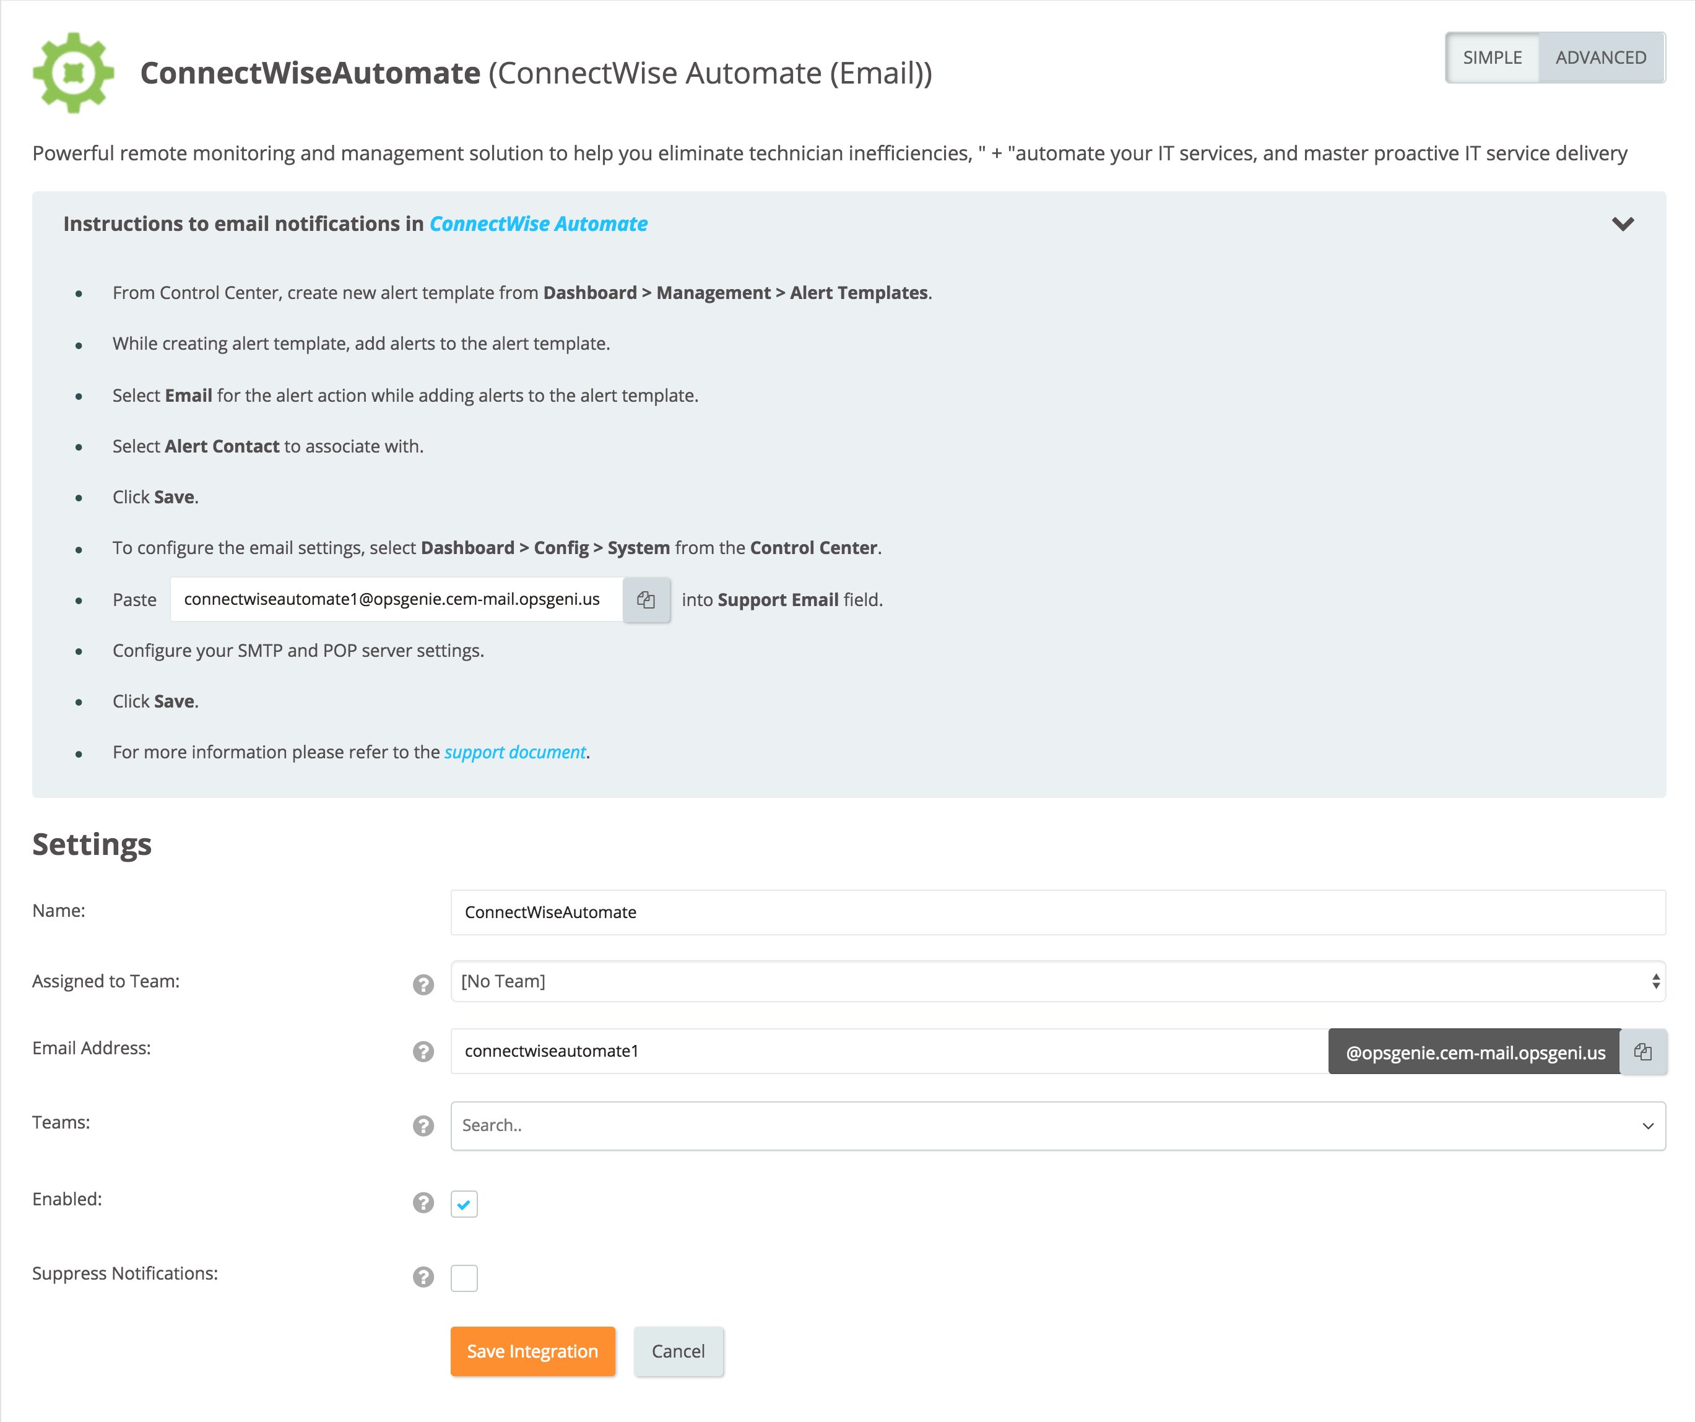The image size is (1695, 1422).
Task: Open help icon beside Teams field
Action: click(x=423, y=1125)
